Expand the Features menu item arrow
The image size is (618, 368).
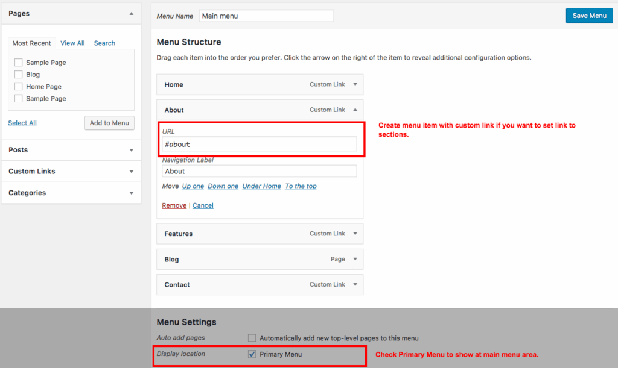(x=355, y=234)
